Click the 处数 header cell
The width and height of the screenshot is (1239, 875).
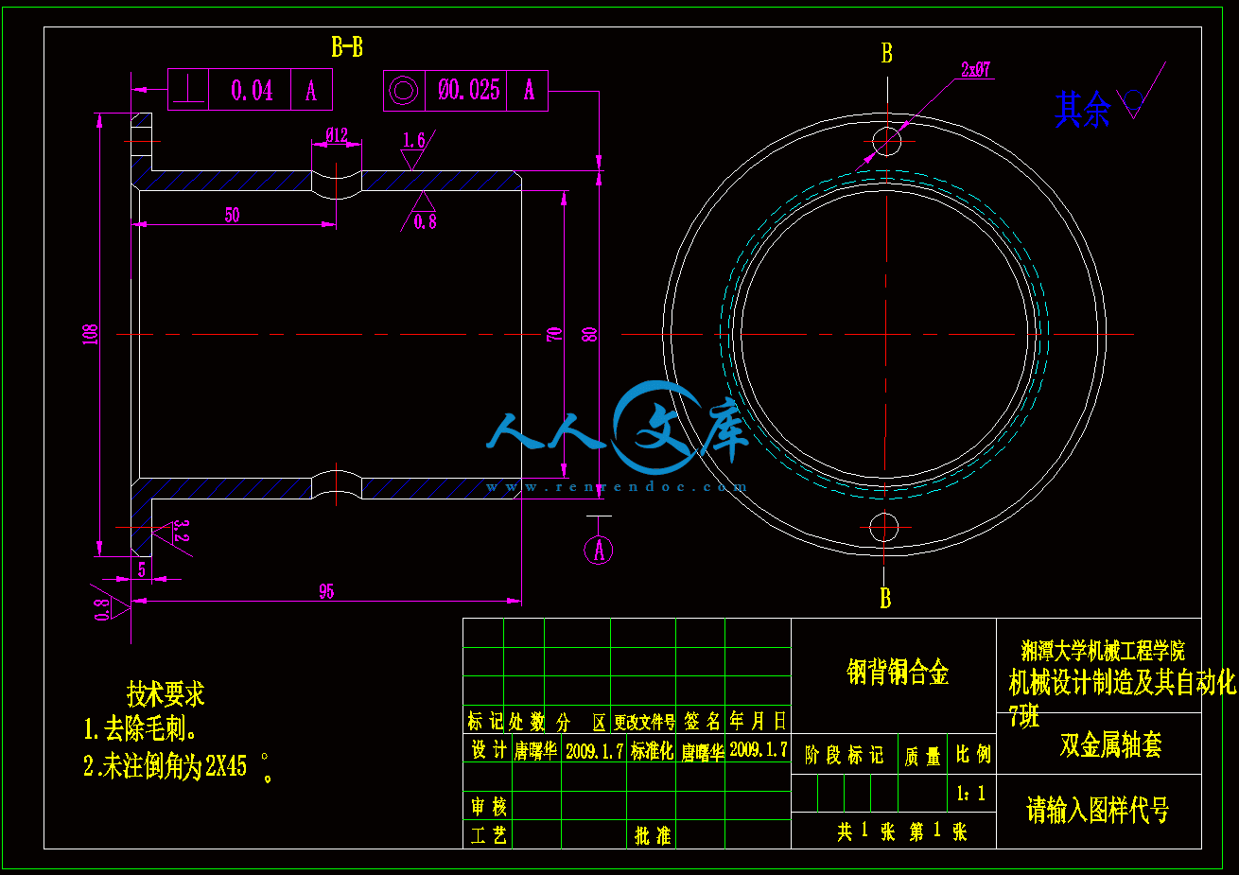coord(527,722)
